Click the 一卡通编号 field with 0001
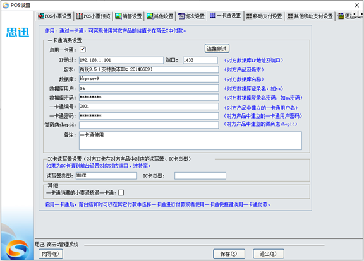The height and width of the screenshot is (261, 364). [x=149, y=107]
